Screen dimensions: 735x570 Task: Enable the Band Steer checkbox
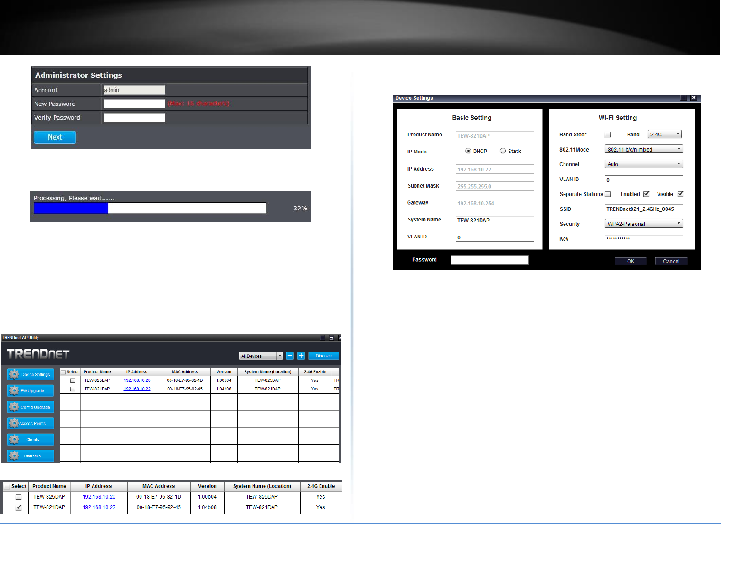(608, 134)
